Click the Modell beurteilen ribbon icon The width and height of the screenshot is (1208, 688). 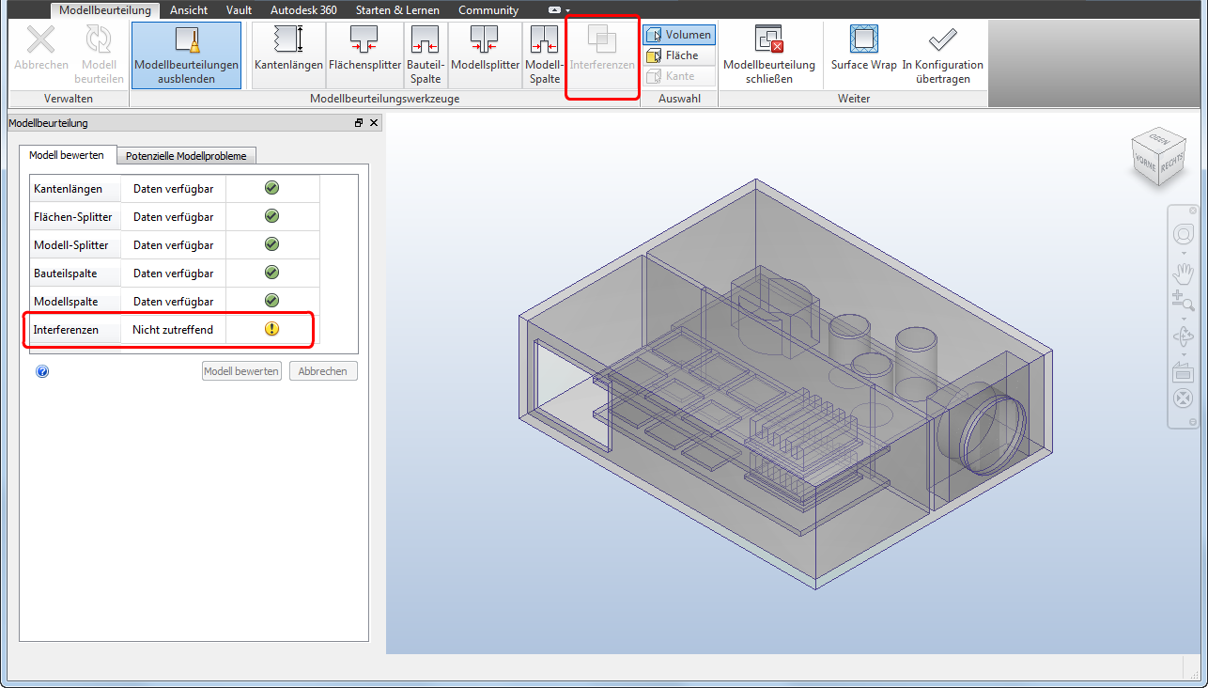[99, 55]
